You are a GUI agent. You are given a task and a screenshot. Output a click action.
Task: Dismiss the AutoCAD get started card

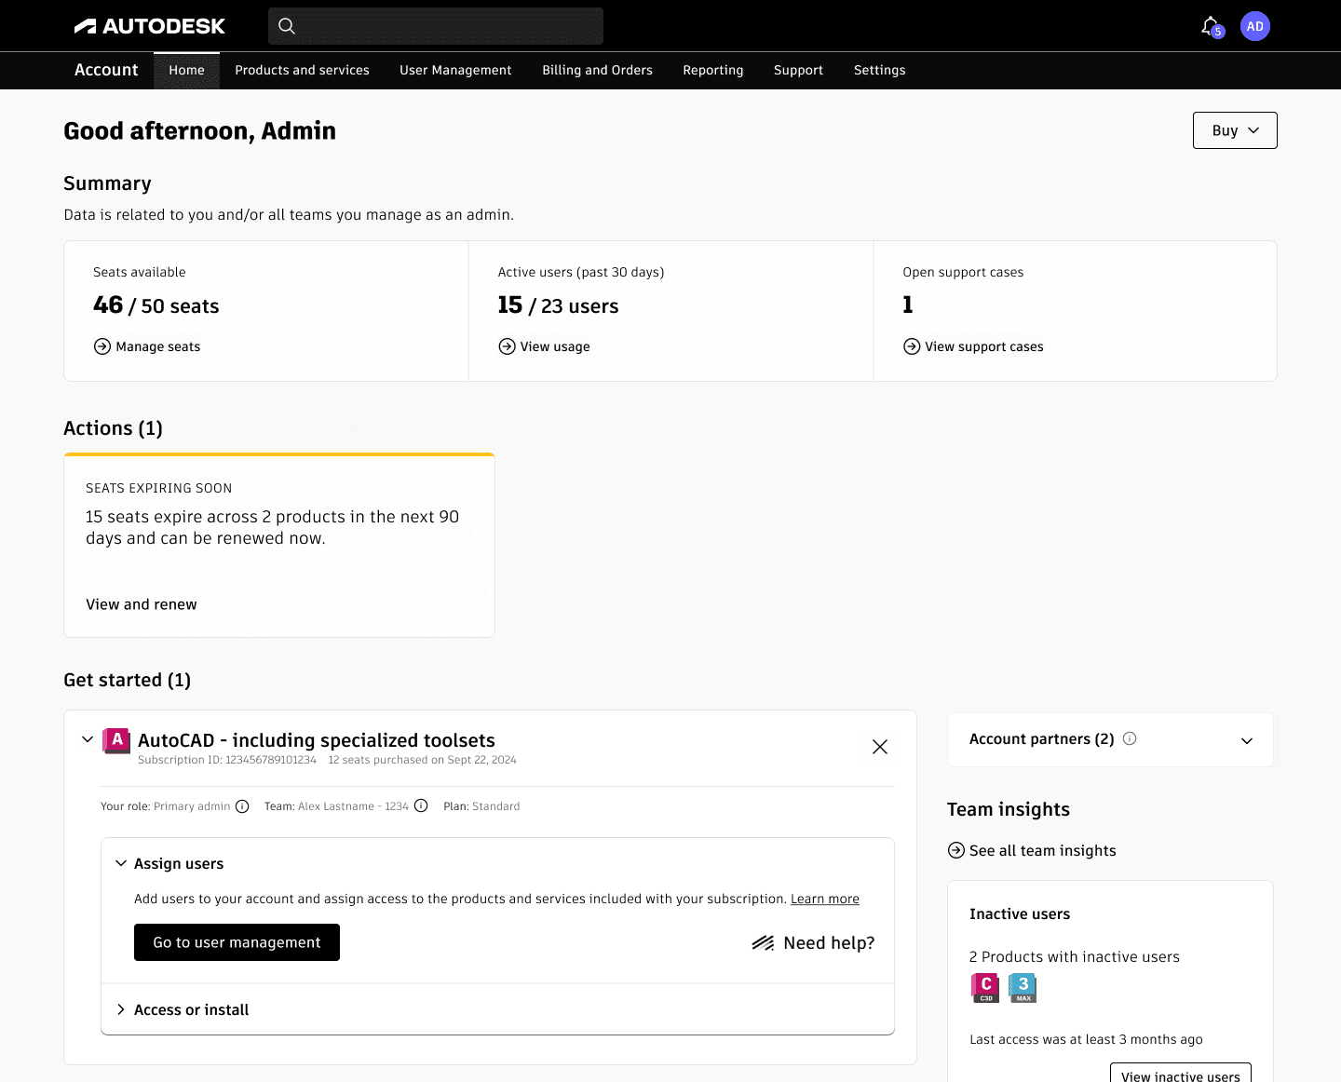pos(880,747)
